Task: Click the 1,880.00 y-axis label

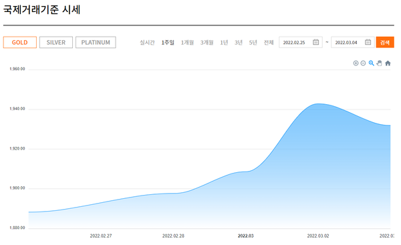Action: tap(17, 228)
